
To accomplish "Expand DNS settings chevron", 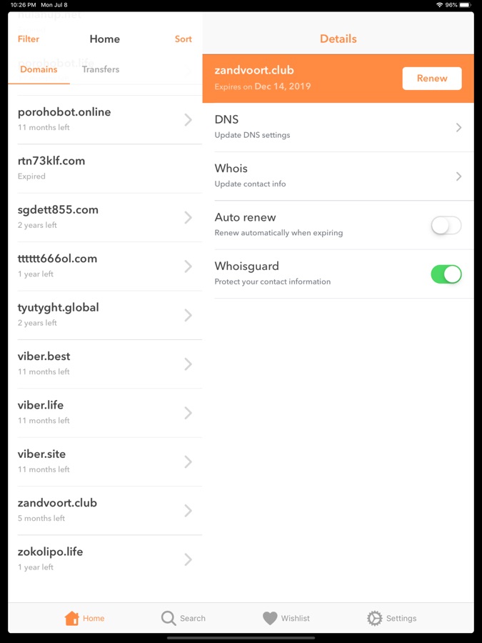I will tap(458, 128).
